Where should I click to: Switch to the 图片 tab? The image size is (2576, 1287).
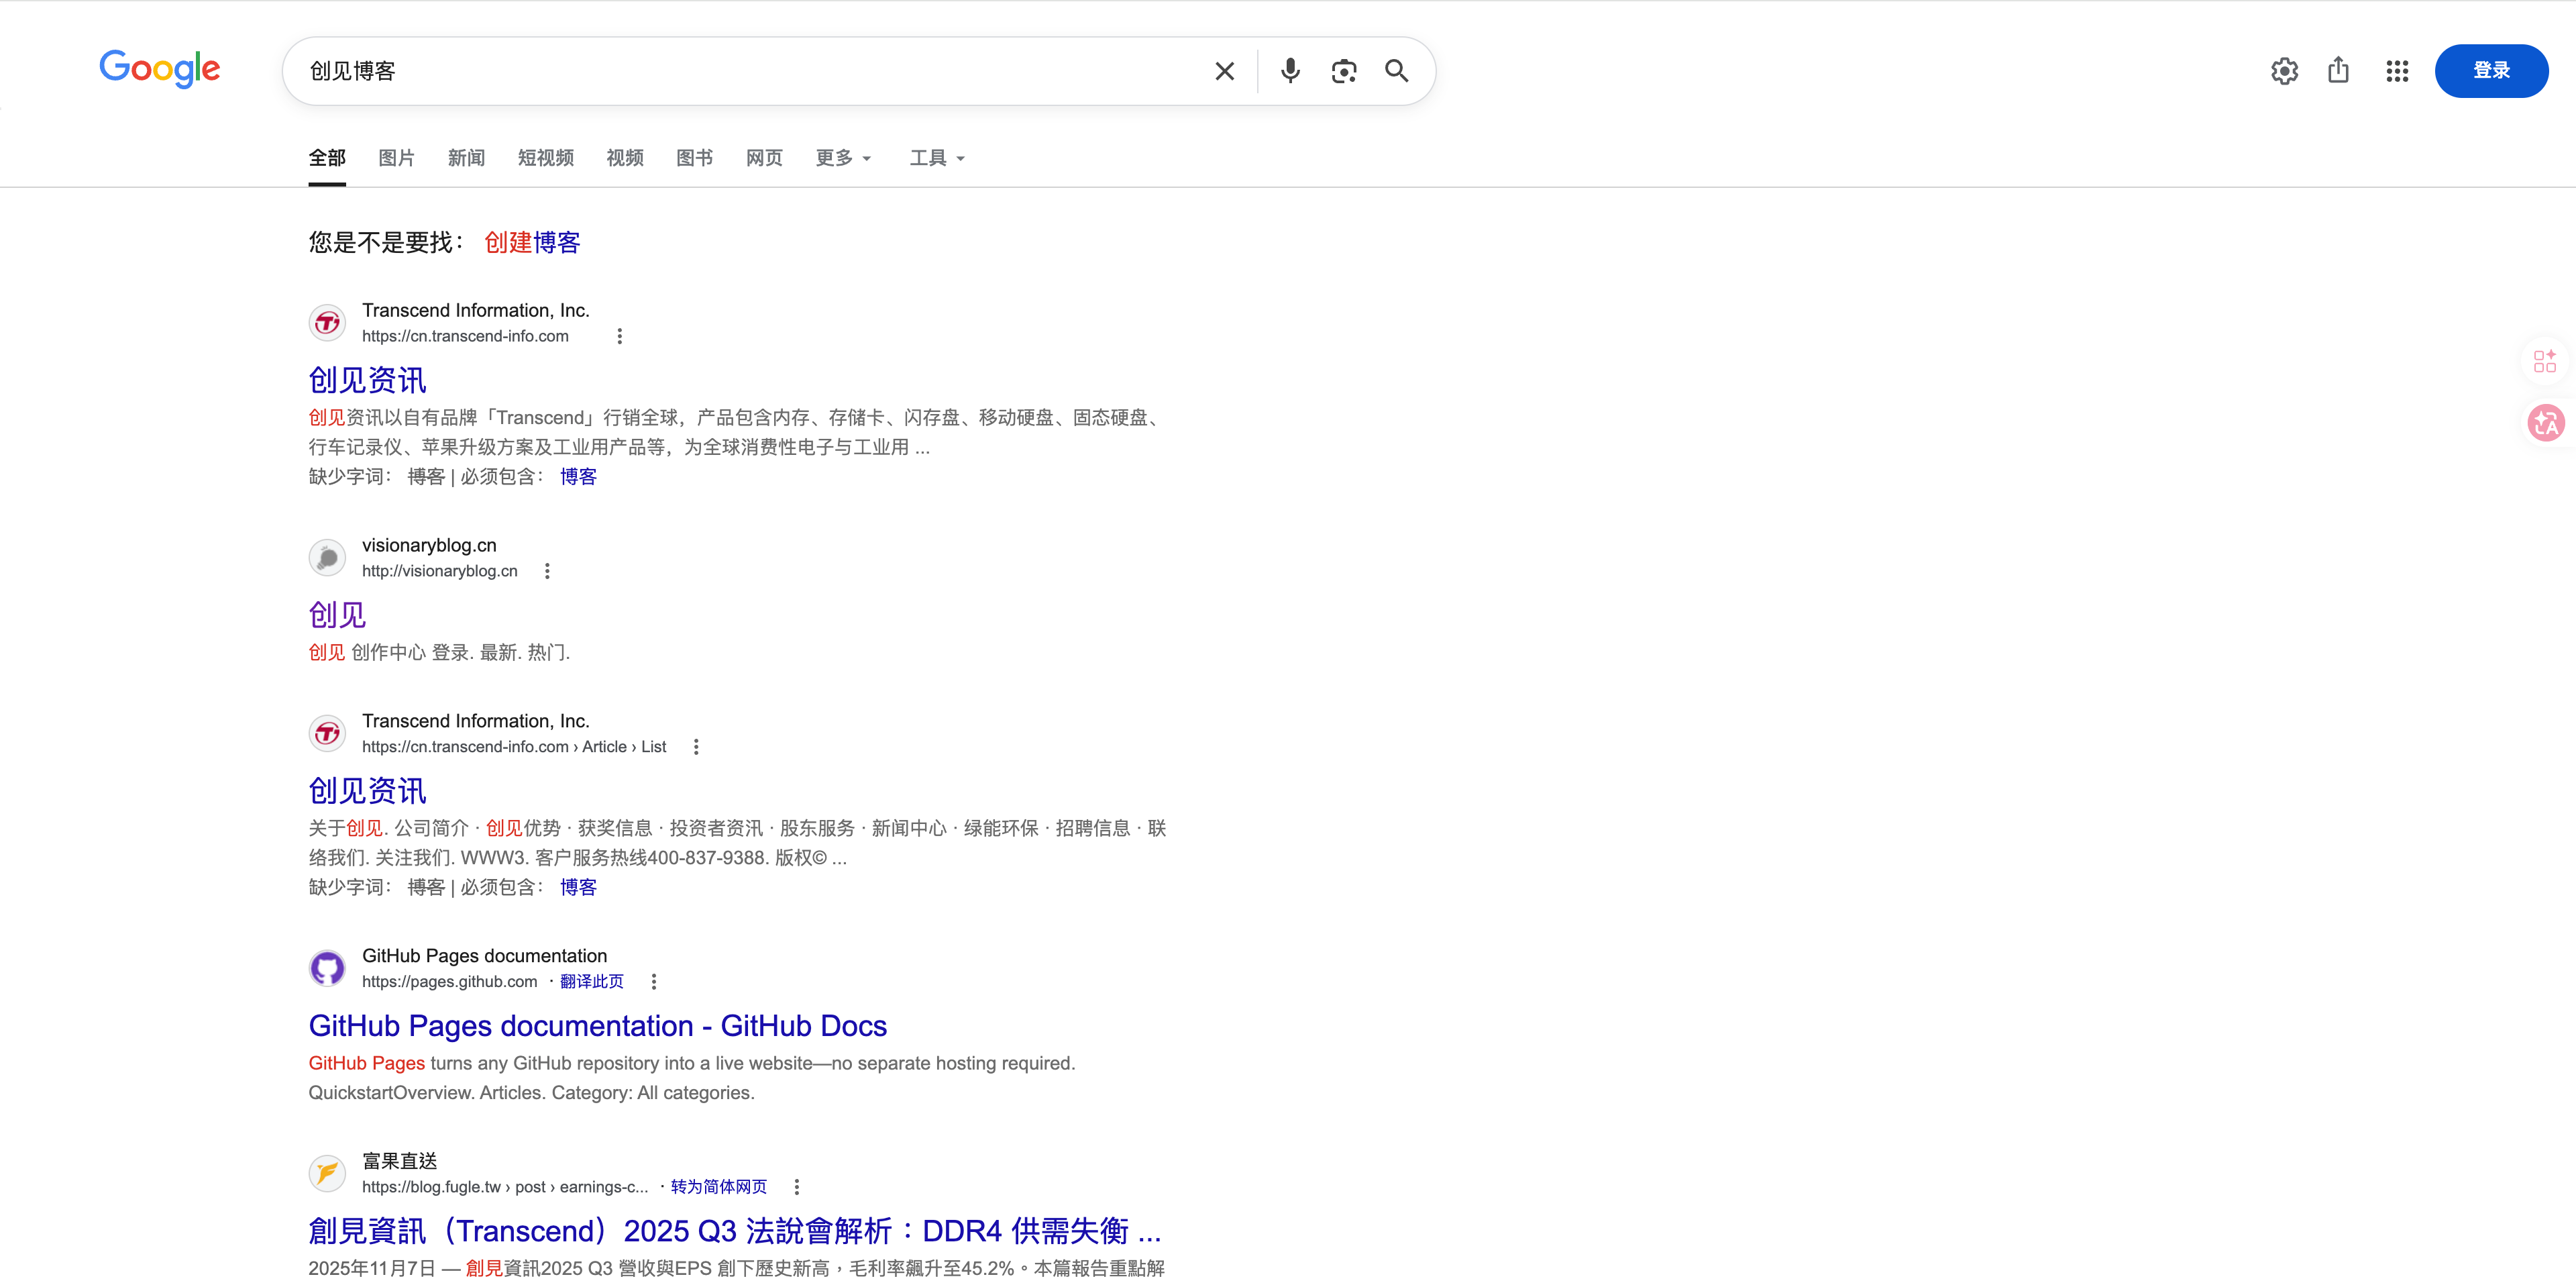coord(396,158)
